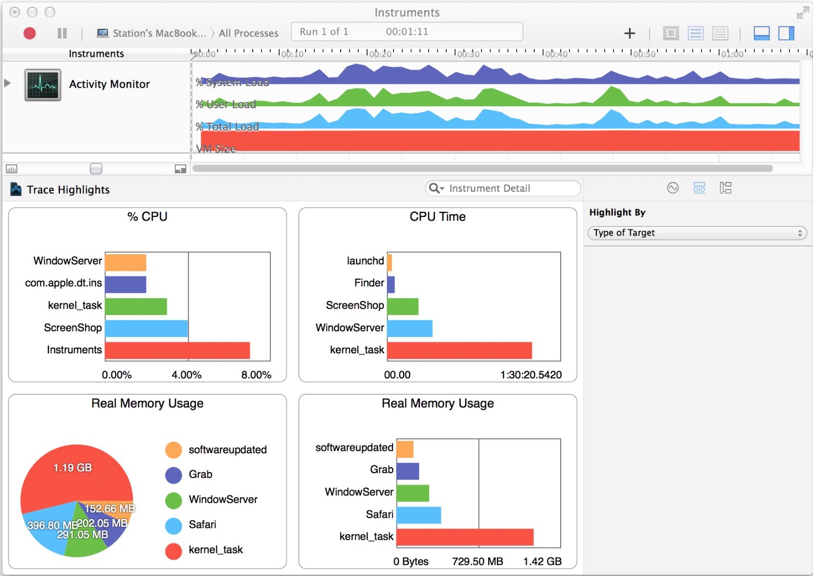Click the 00:30 mark on the timeline ruler

pyautogui.click(x=468, y=54)
